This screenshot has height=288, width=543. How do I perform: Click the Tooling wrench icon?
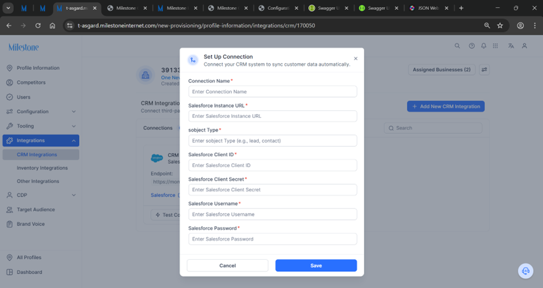point(9,126)
